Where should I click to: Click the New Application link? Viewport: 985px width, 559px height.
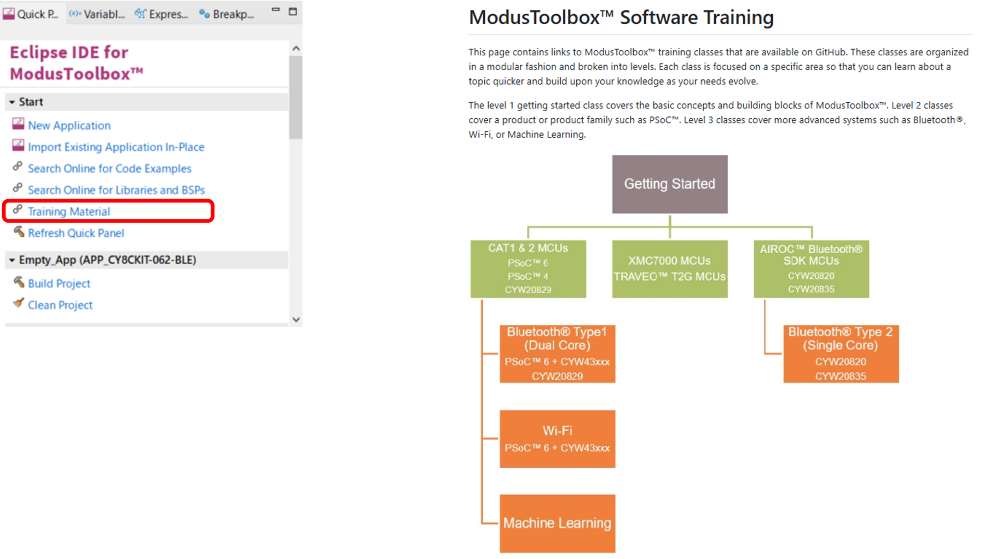(x=69, y=125)
